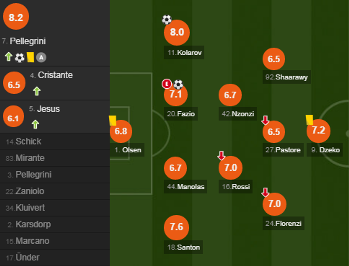The width and height of the screenshot is (349, 266).
Task: Select Kolarov's 8.0 rating circle
Action: (x=177, y=32)
